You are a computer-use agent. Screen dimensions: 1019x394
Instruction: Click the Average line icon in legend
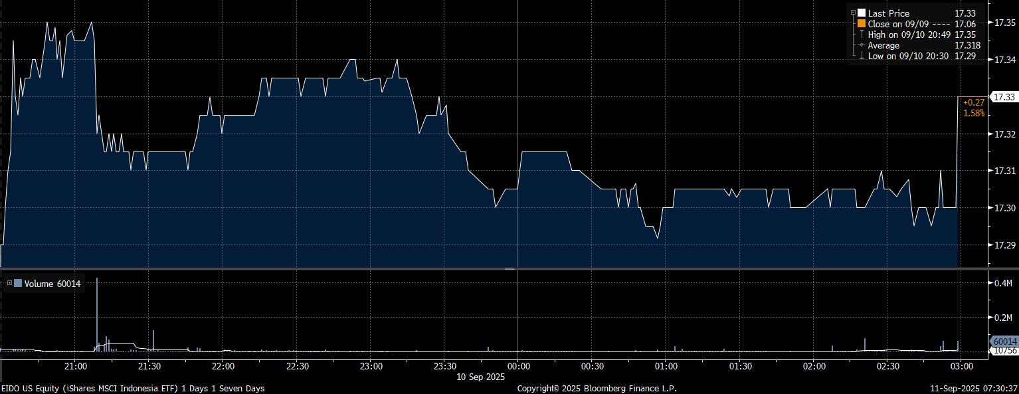point(862,45)
